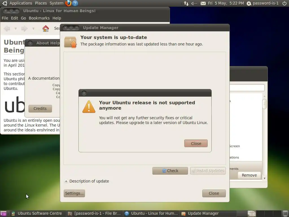
Task: Click the Forward arrow in the Help browser
Action: coord(24,29)
